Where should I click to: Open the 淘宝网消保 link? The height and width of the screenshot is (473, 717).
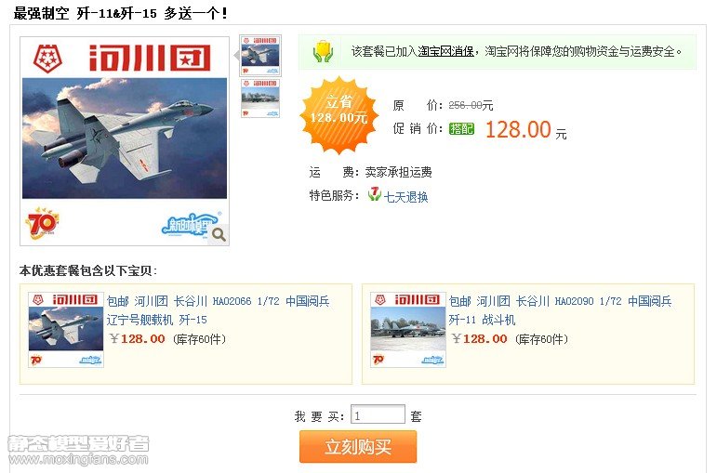click(x=445, y=52)
